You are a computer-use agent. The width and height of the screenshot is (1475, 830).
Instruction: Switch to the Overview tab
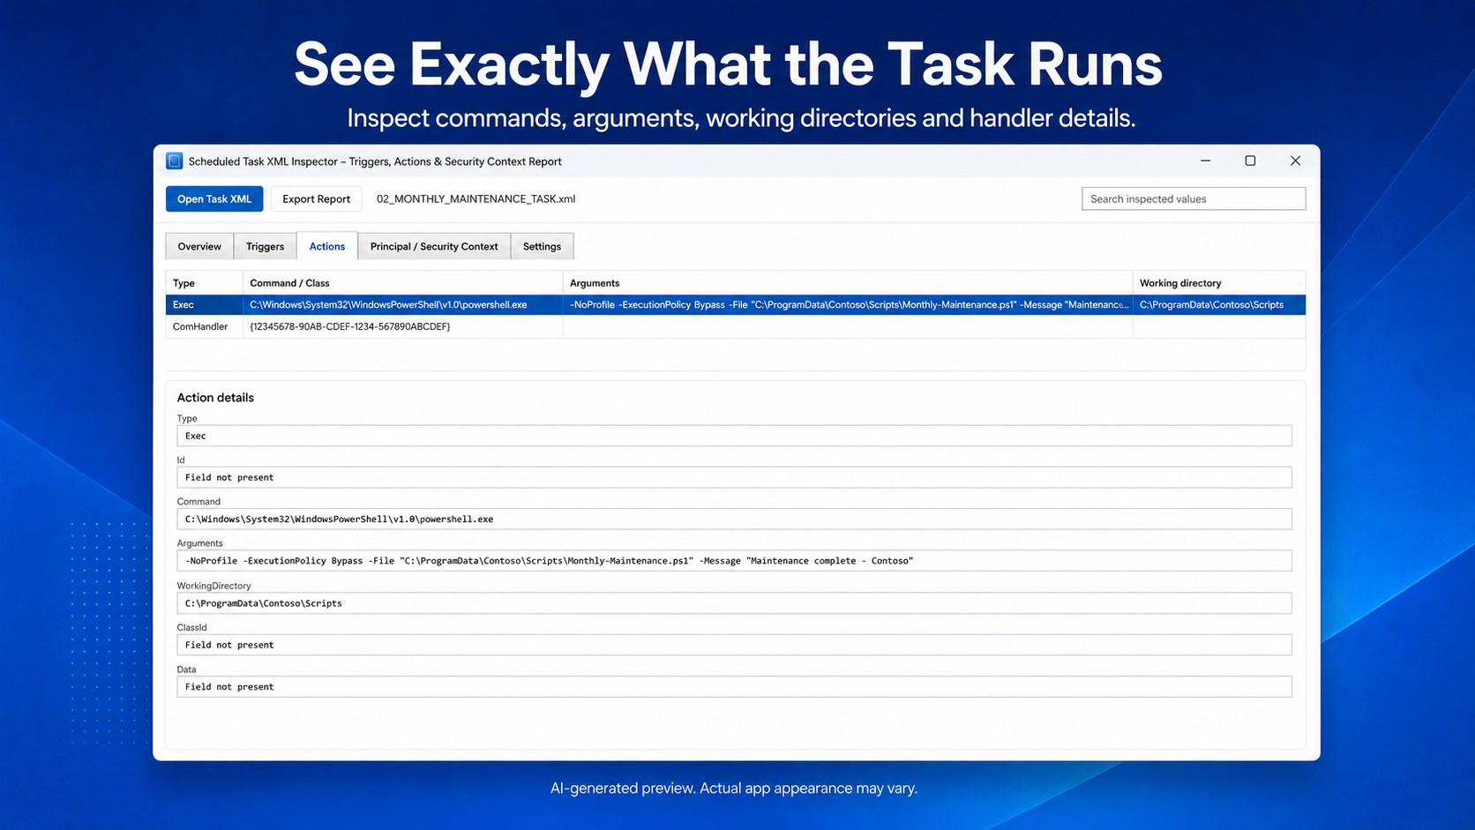[199, 246]
